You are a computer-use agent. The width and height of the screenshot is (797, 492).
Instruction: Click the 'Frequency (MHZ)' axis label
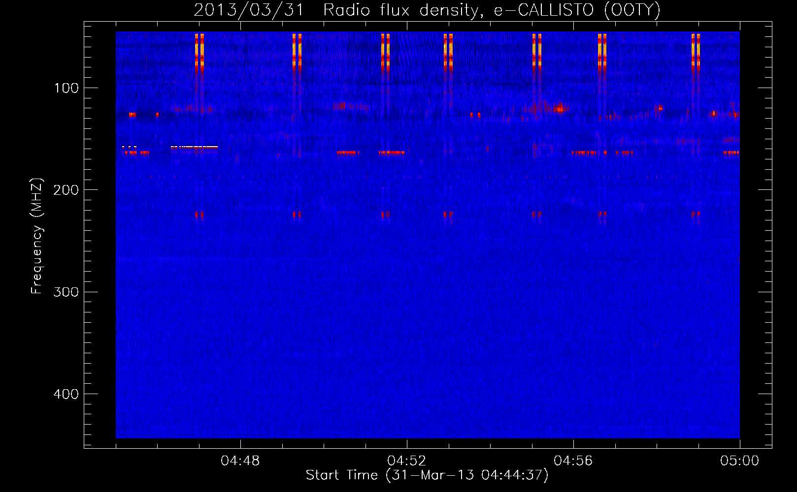tap(37, 236)
